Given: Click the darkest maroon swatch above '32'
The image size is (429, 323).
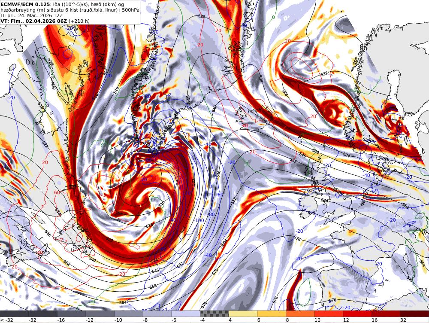Looking at the screenshot, I should [x=414, y=314].
